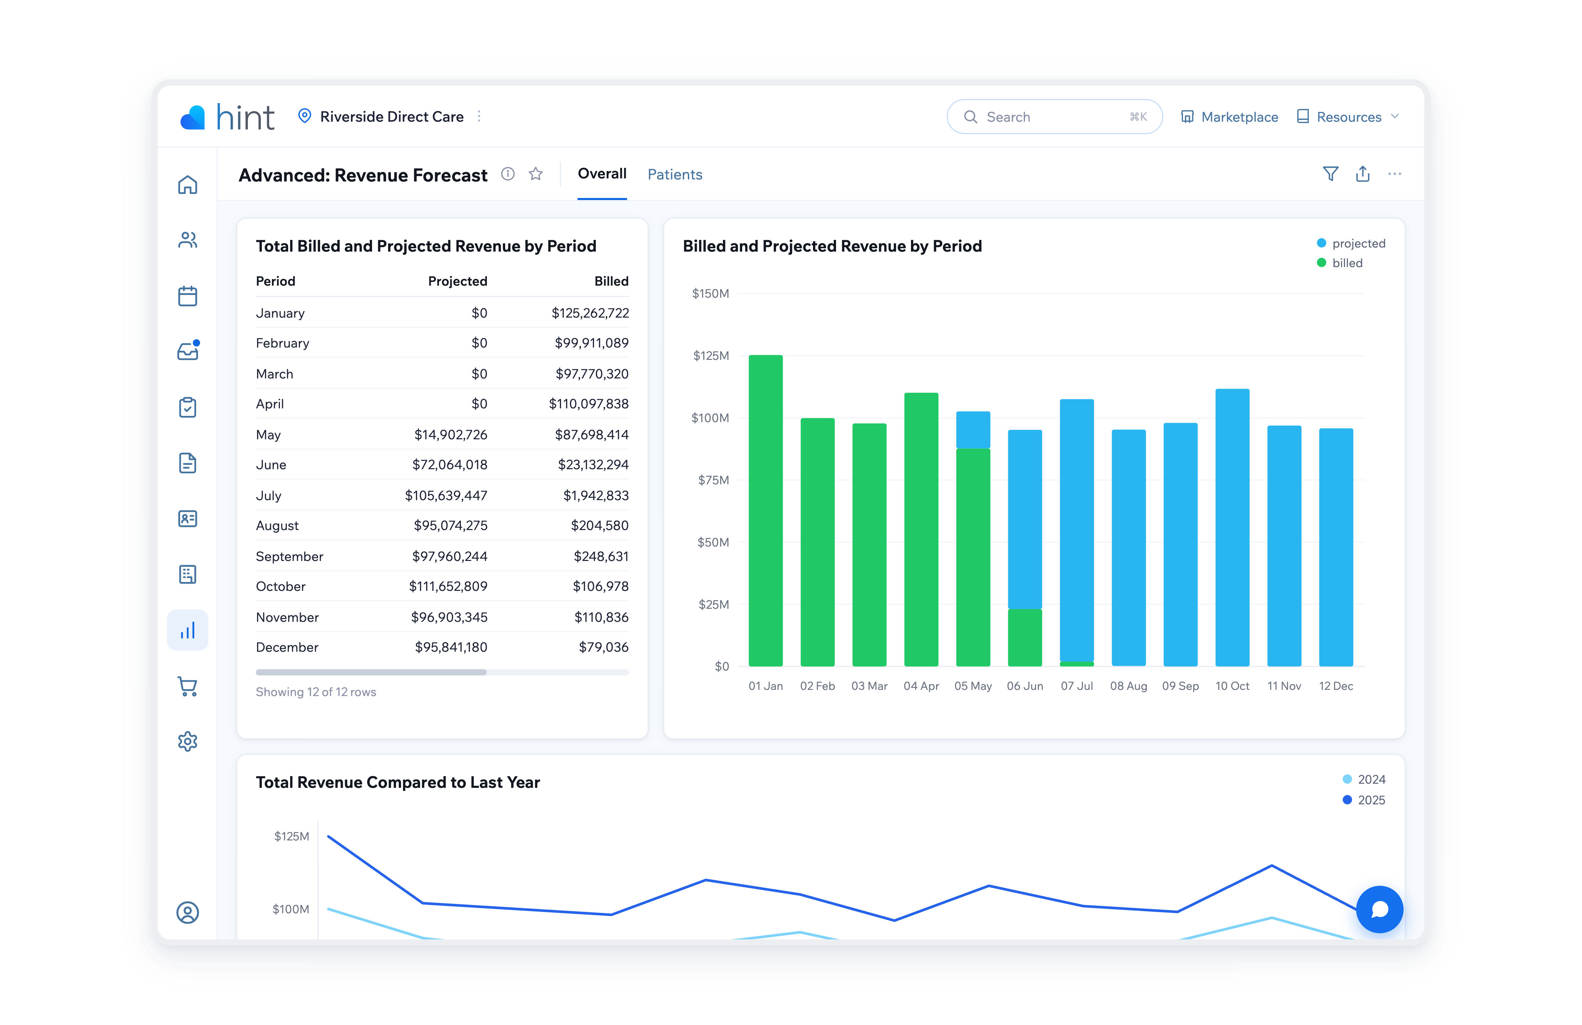
Task: Open the three-dot menu next to Riverside Direct Care
Action: pyautogui.click(x=479, y=116)
